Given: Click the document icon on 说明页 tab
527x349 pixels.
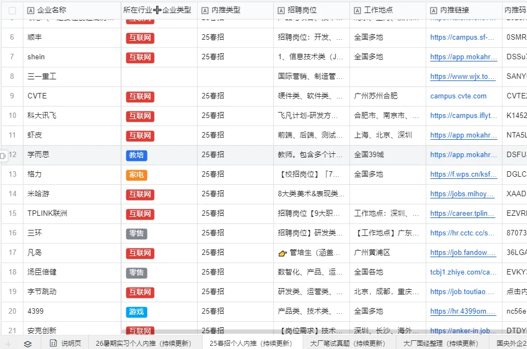Looking at the screenshot, I should coord(53,344).
